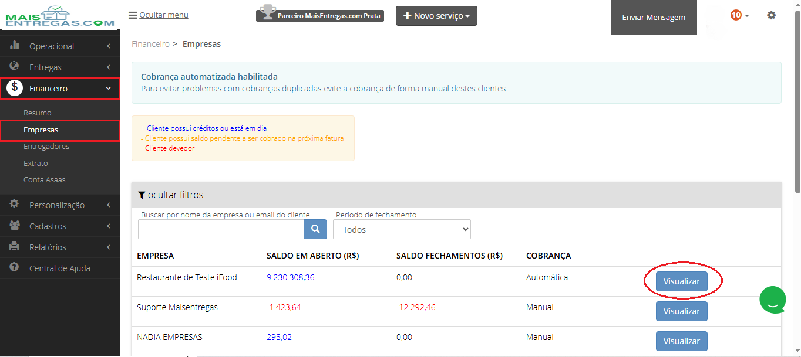The height and width of the screenshot is (357, 801).
Task: Click the balance value 9.230.308,36
Action: [290, 277]
